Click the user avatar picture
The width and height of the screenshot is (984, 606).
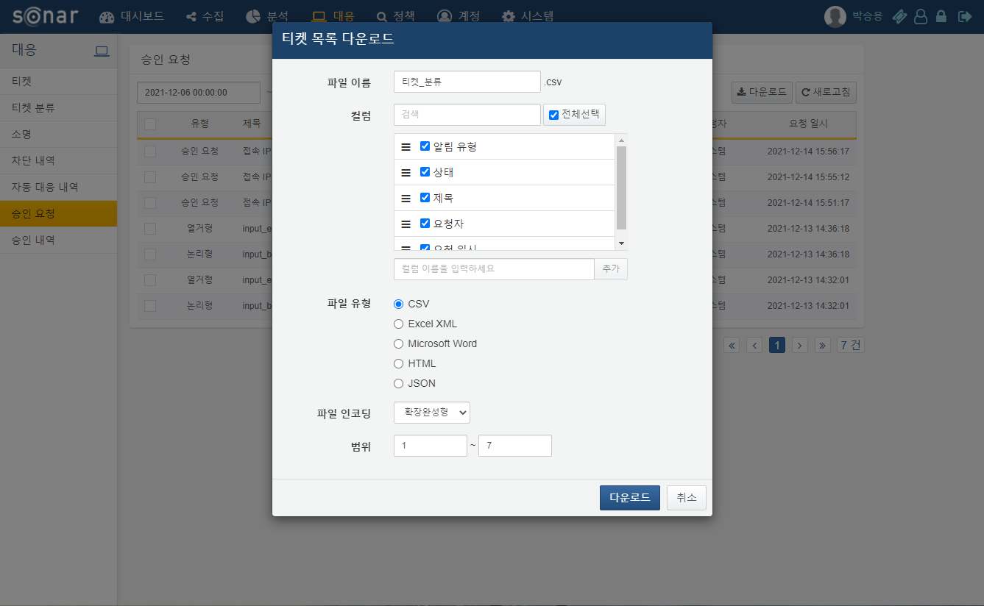pos(835,16)
